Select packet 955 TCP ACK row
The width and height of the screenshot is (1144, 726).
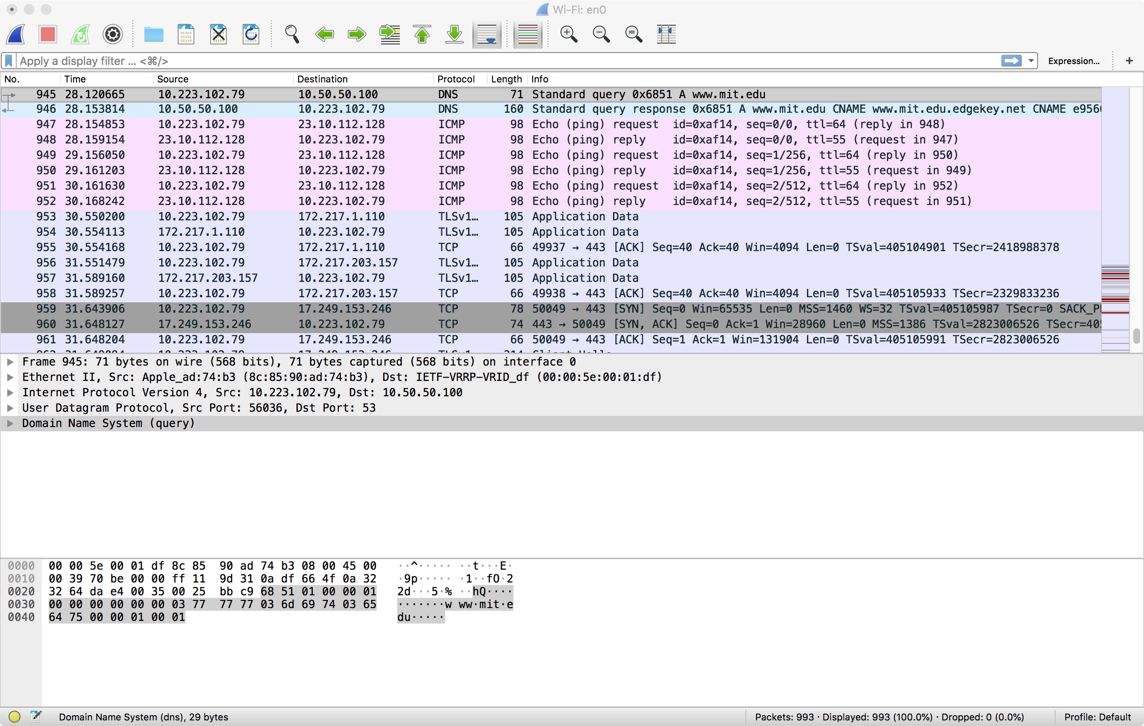[x=551, y=247]
